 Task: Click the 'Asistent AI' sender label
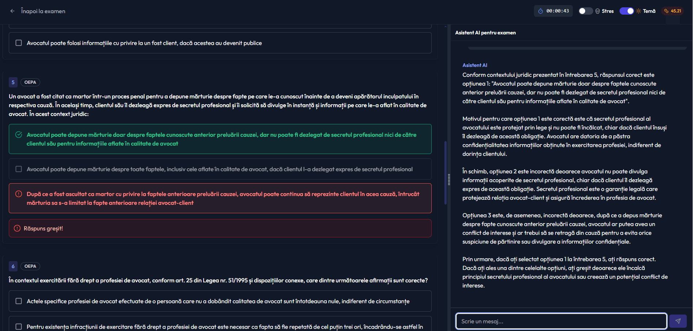click(x=475, y=65)
